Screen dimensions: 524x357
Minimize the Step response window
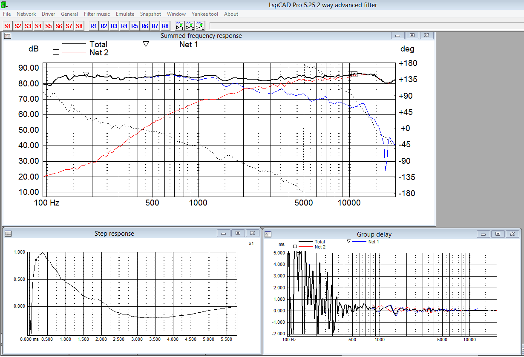click(x=223, y=233)
